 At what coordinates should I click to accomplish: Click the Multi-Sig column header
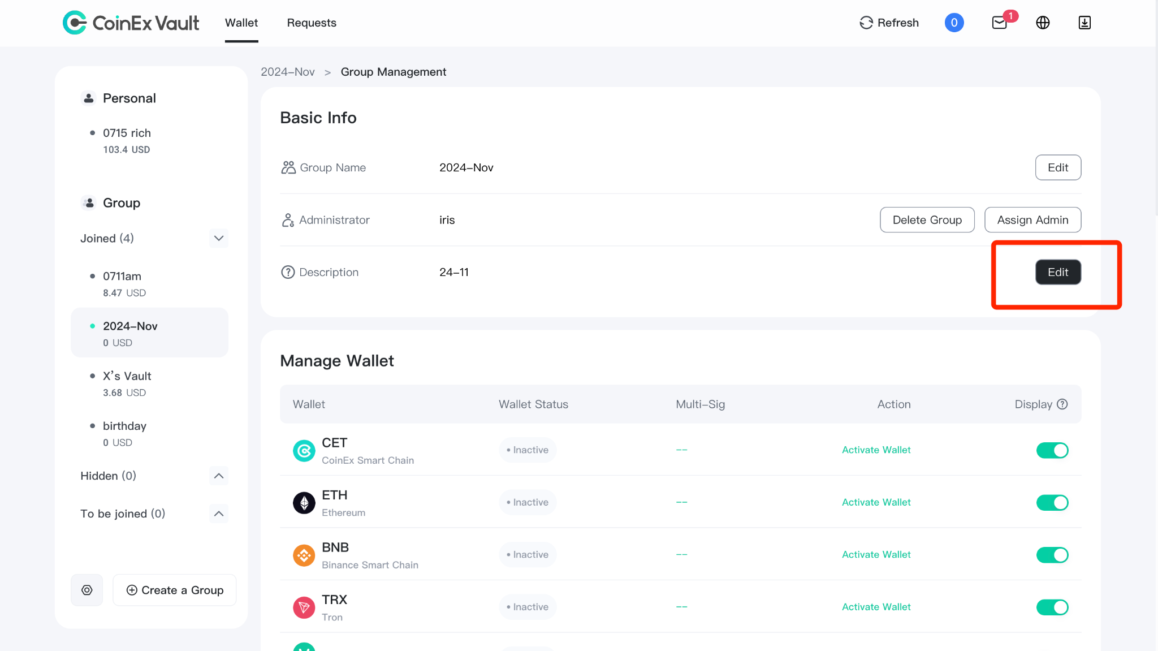(x=700, y=404)
